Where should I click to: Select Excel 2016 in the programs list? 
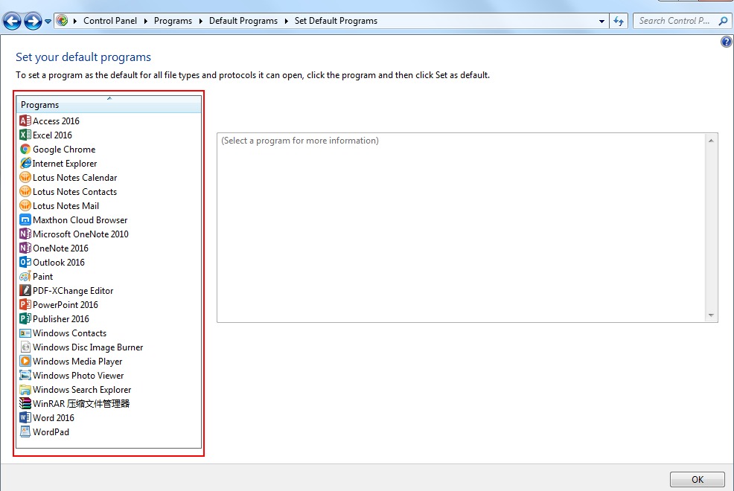[x=52, y=135]
